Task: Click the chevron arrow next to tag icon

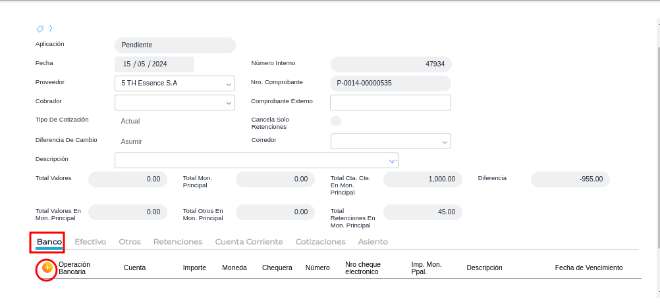Action: tap(51, 28)
